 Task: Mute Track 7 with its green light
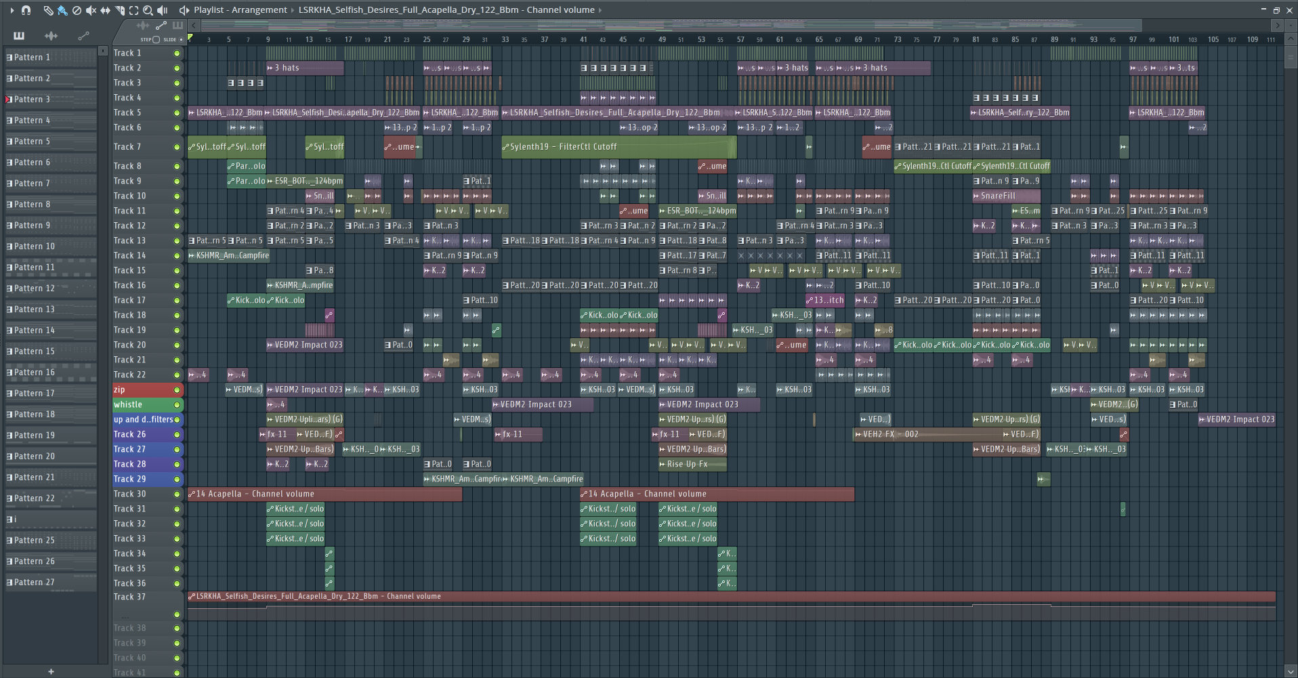coord(177,147)
